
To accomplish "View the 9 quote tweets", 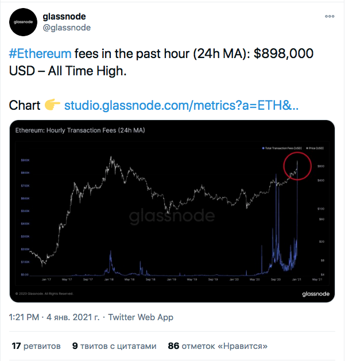I will 114,347.
